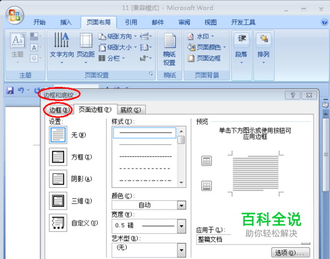Screen dimensions: 330x259
Task: Toggle bottom border in preview
Action: pos(207,186)
